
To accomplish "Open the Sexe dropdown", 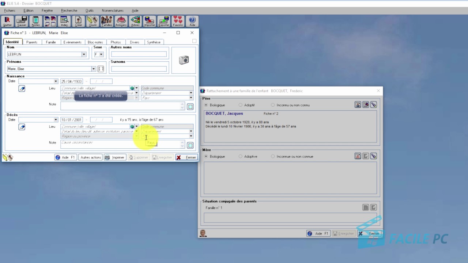I will (101, 54).
